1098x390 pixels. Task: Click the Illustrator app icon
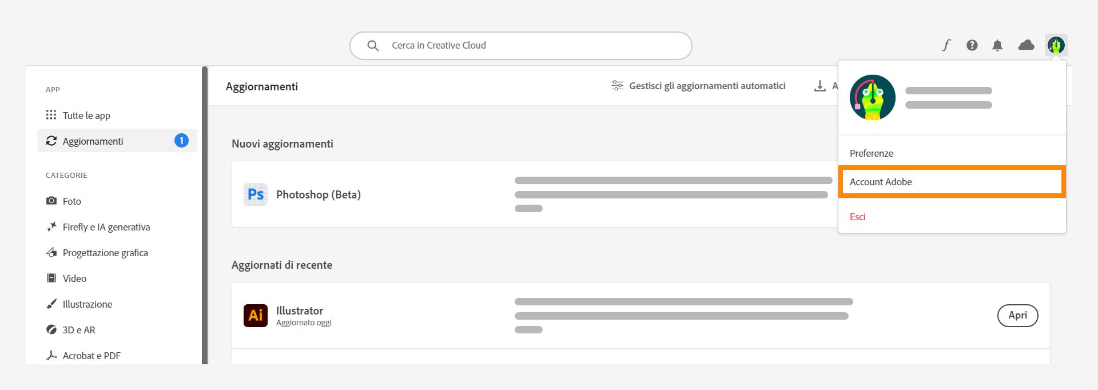(x=256, y=315)
